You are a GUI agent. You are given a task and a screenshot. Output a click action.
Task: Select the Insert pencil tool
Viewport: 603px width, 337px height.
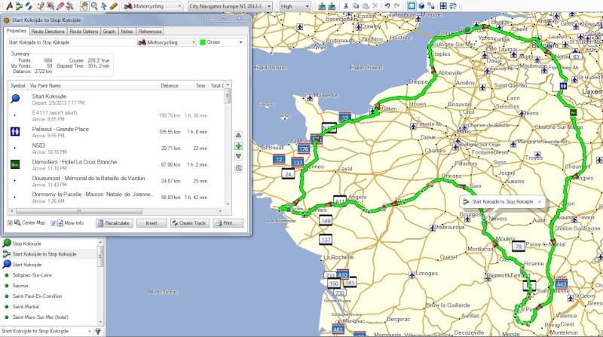[x=41, y=6]
